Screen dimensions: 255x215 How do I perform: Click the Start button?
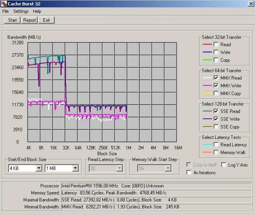point(12,20)
